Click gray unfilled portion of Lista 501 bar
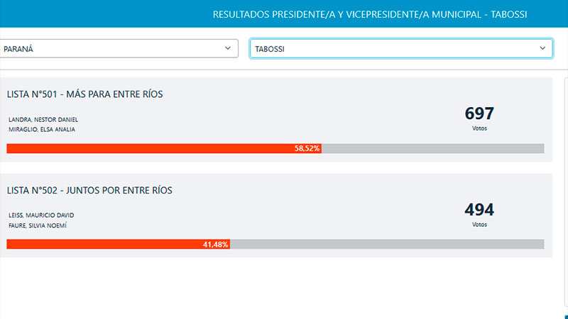568x319 pixels. [433, 149]
